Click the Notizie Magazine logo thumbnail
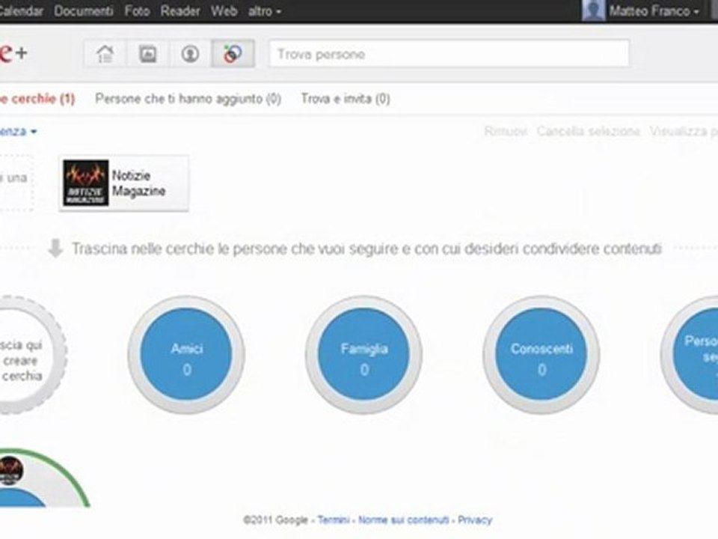718x539 pixels. pos(85,183)
